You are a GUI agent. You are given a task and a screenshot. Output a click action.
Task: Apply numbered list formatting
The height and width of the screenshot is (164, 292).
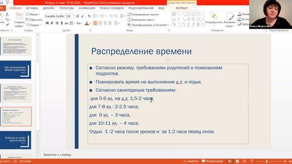[x=102, y=16]
